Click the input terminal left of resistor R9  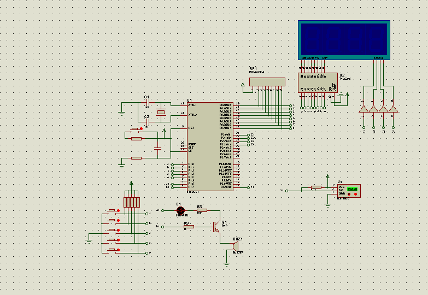point(163,227)
